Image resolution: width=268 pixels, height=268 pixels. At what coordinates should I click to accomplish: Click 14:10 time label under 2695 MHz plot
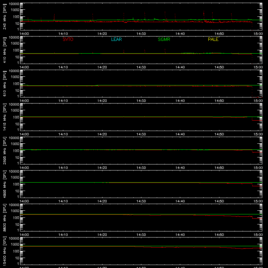click(63, 168)
